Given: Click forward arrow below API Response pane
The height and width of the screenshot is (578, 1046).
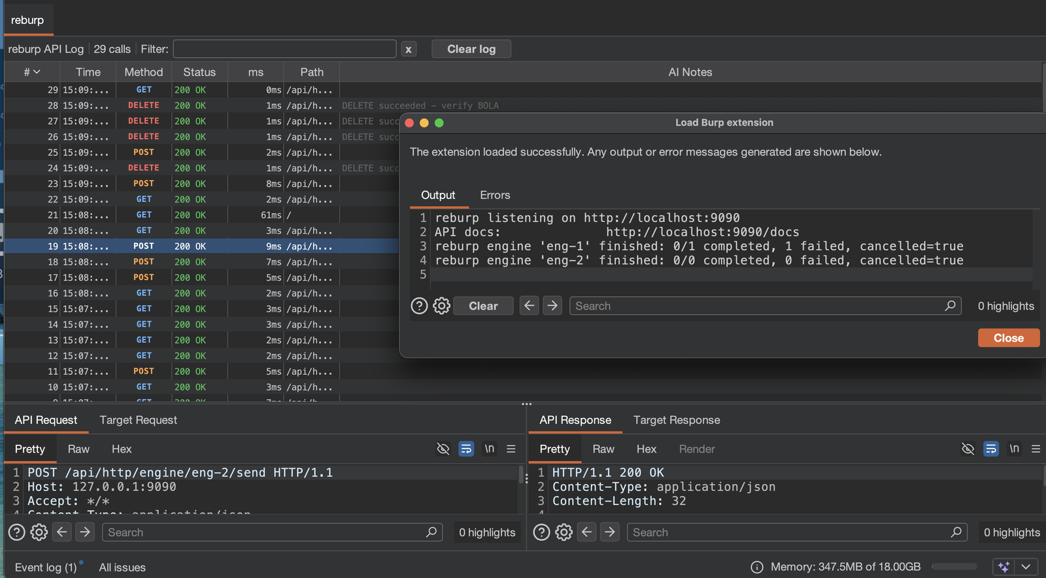Looking at the screenshot, I should (x=610, y=532).
